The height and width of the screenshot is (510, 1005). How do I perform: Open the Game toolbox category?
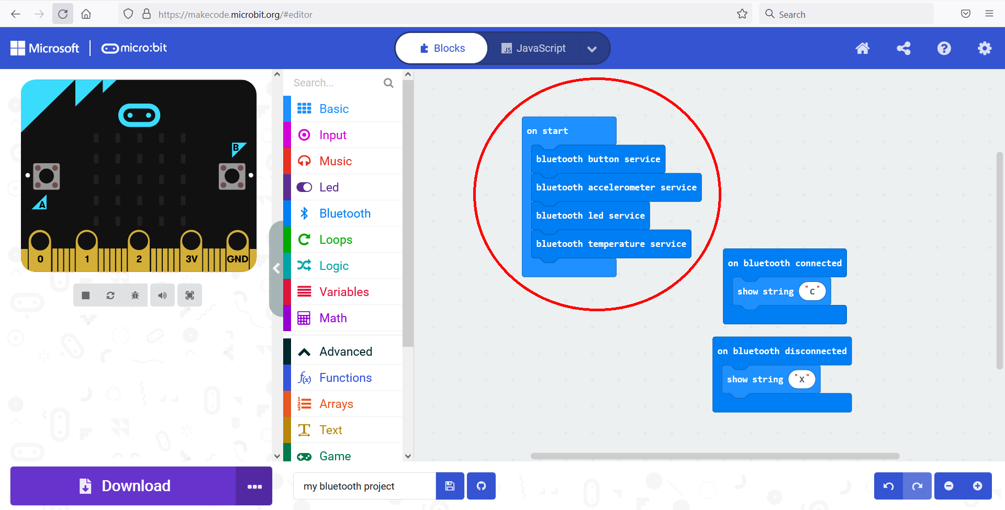343,454
